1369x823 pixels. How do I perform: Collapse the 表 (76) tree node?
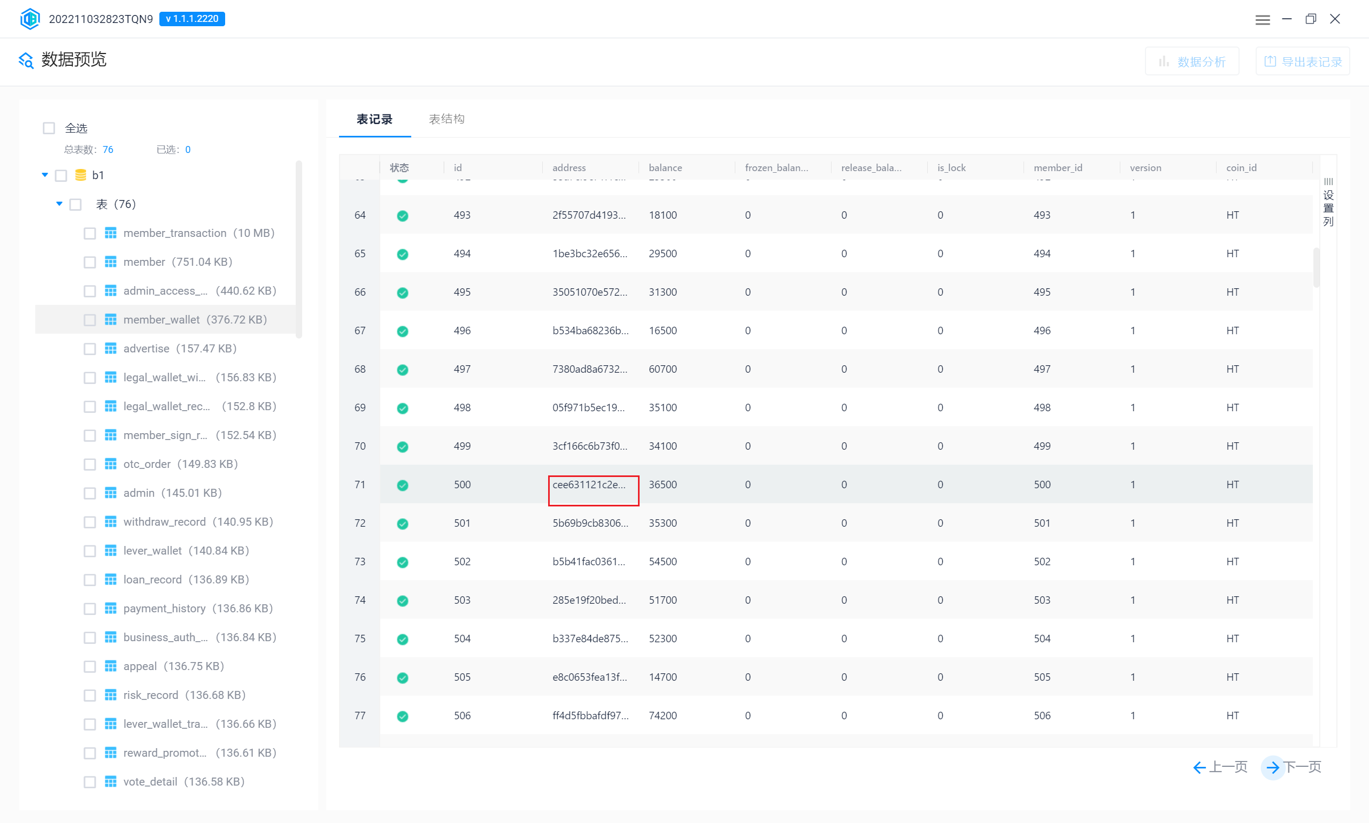(59, 204)
